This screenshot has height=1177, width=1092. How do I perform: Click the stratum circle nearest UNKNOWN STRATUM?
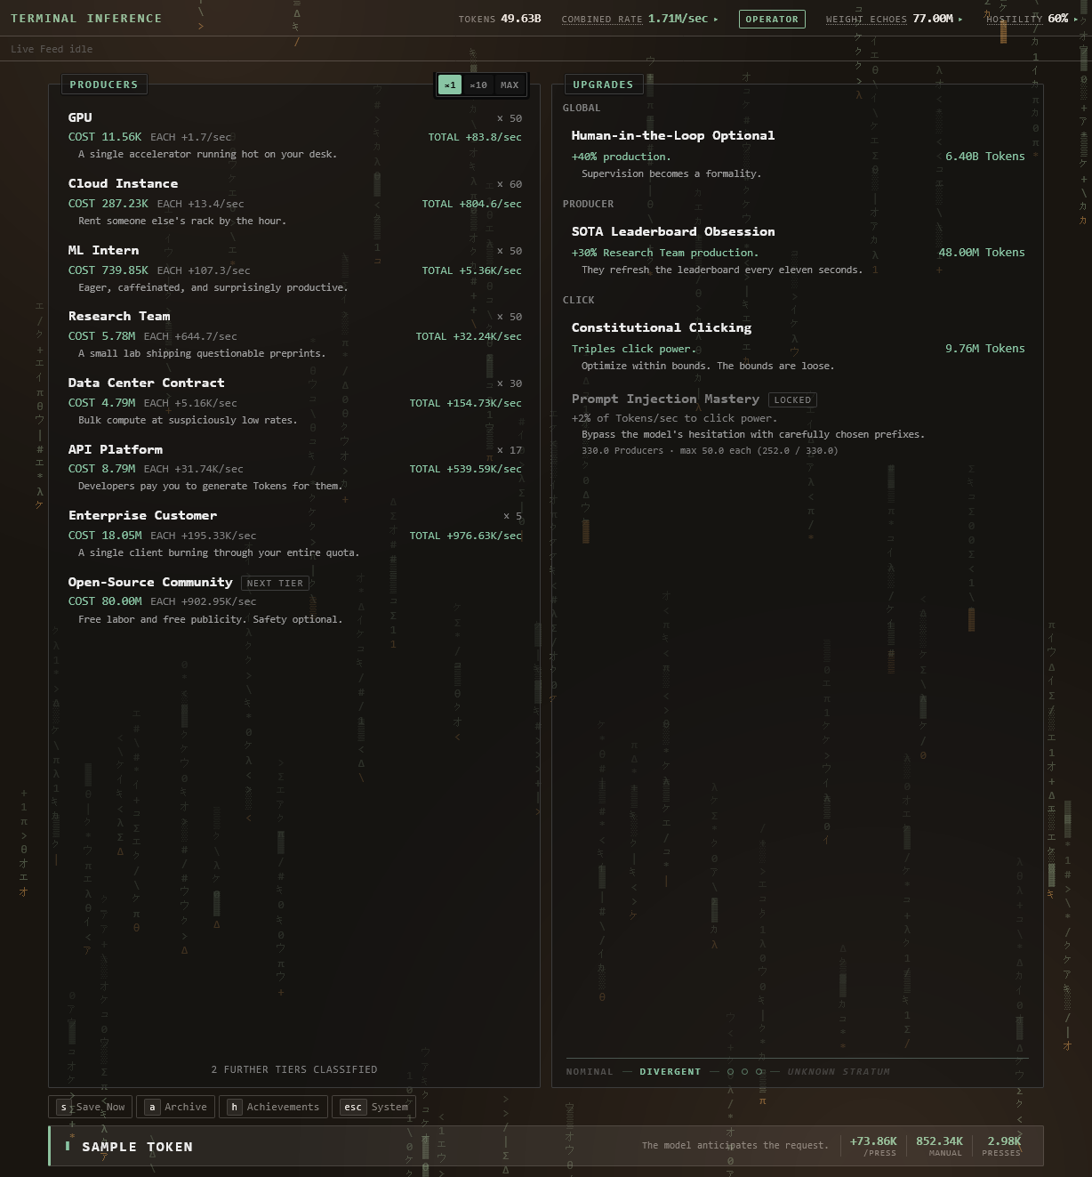tap(759, 1071)
